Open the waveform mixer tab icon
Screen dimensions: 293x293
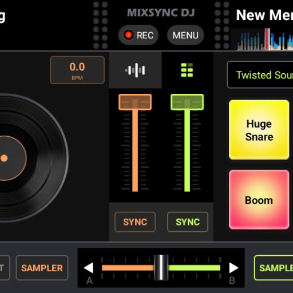135,70
